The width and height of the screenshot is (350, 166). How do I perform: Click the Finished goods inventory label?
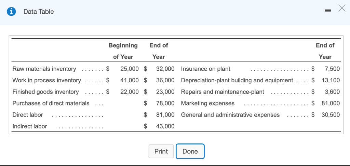pyautogui.click(x=45, y=92)
